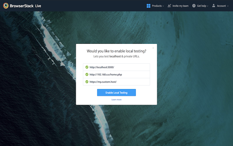Screen dimensions: 233x146
Task: Select the http://192.168.x.x/home.php text
Action: click(x=106, y=74)
